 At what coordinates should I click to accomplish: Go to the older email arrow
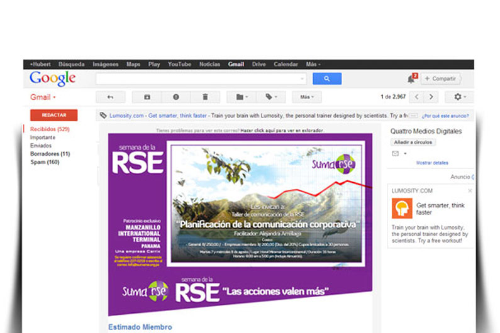click(431, 97)
